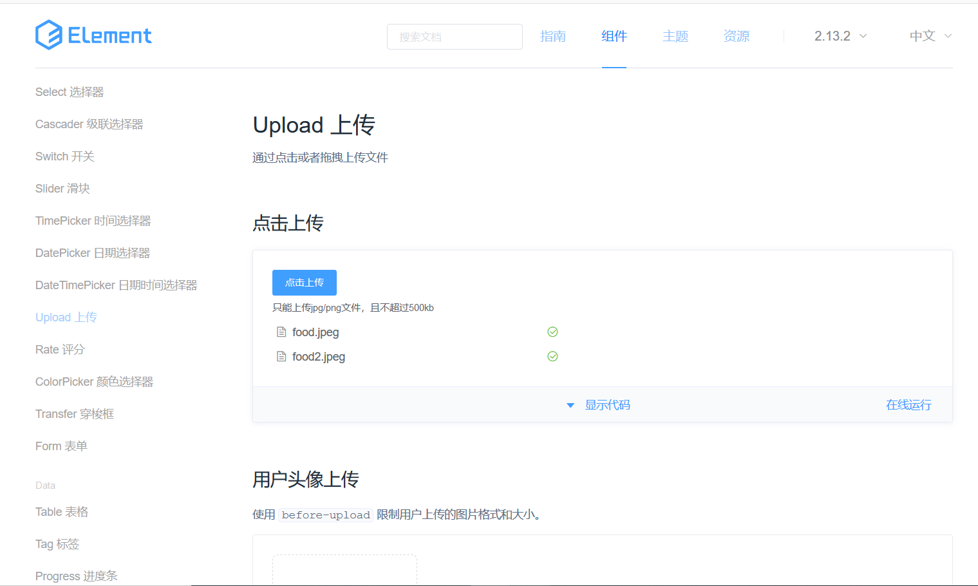Switch to the 指南 tab

coord(552,36)
